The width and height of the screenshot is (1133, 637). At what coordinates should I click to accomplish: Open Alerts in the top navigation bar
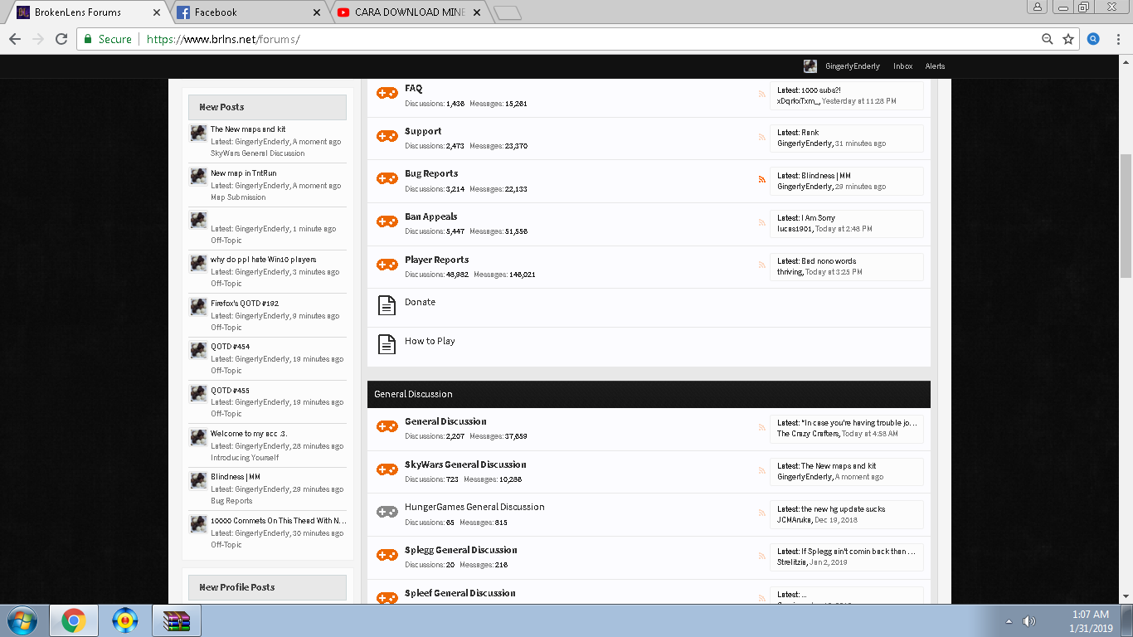pyautogui.click(x=935, y=66)
